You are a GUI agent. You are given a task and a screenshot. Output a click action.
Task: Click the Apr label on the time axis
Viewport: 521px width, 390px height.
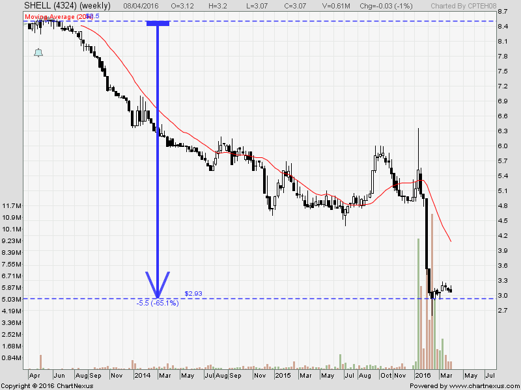[x=35, y=376]
